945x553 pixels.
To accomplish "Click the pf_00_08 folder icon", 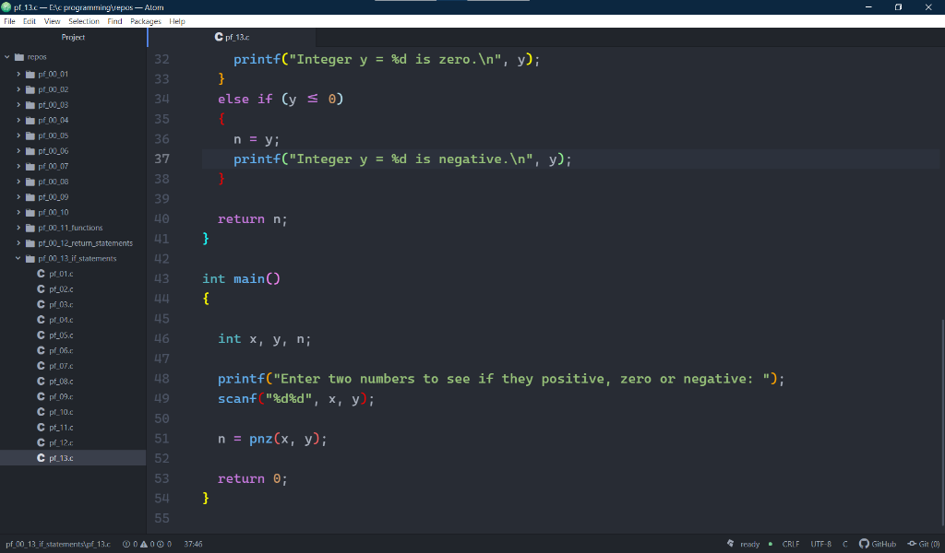I will pos(30,182).
